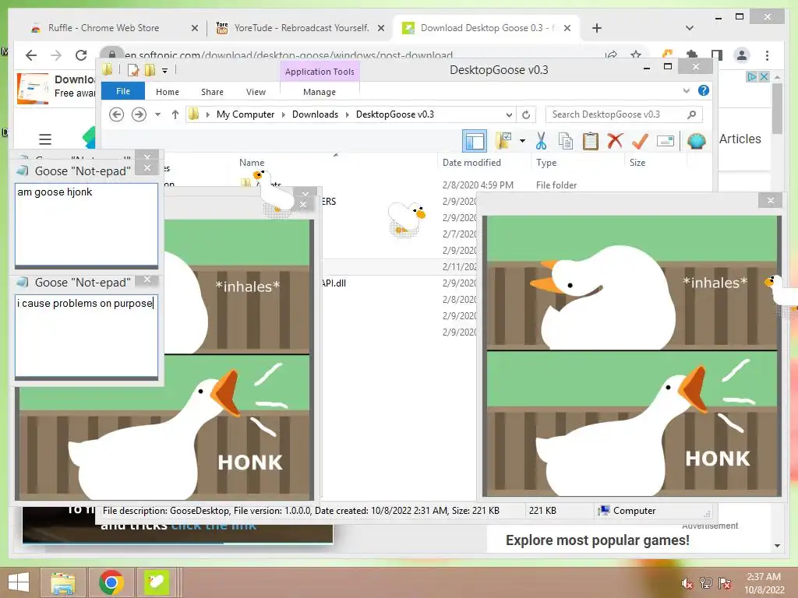Click the red X Delete icon
Screen dimensions: 798x598
[x=615, y=141]
